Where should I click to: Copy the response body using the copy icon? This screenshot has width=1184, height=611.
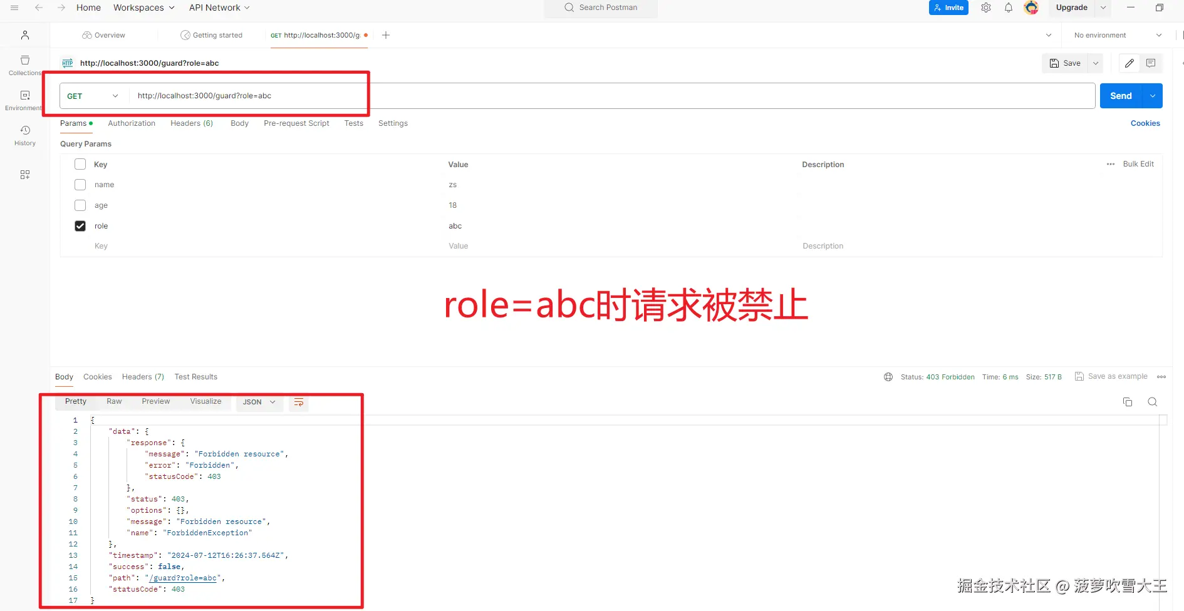tap(1128, 402)
